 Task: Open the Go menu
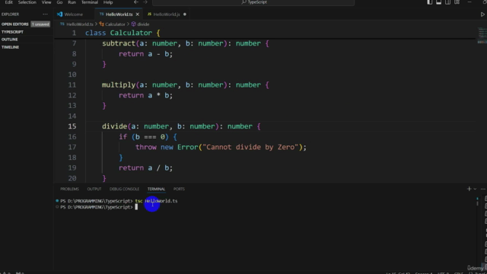point(59,2)
